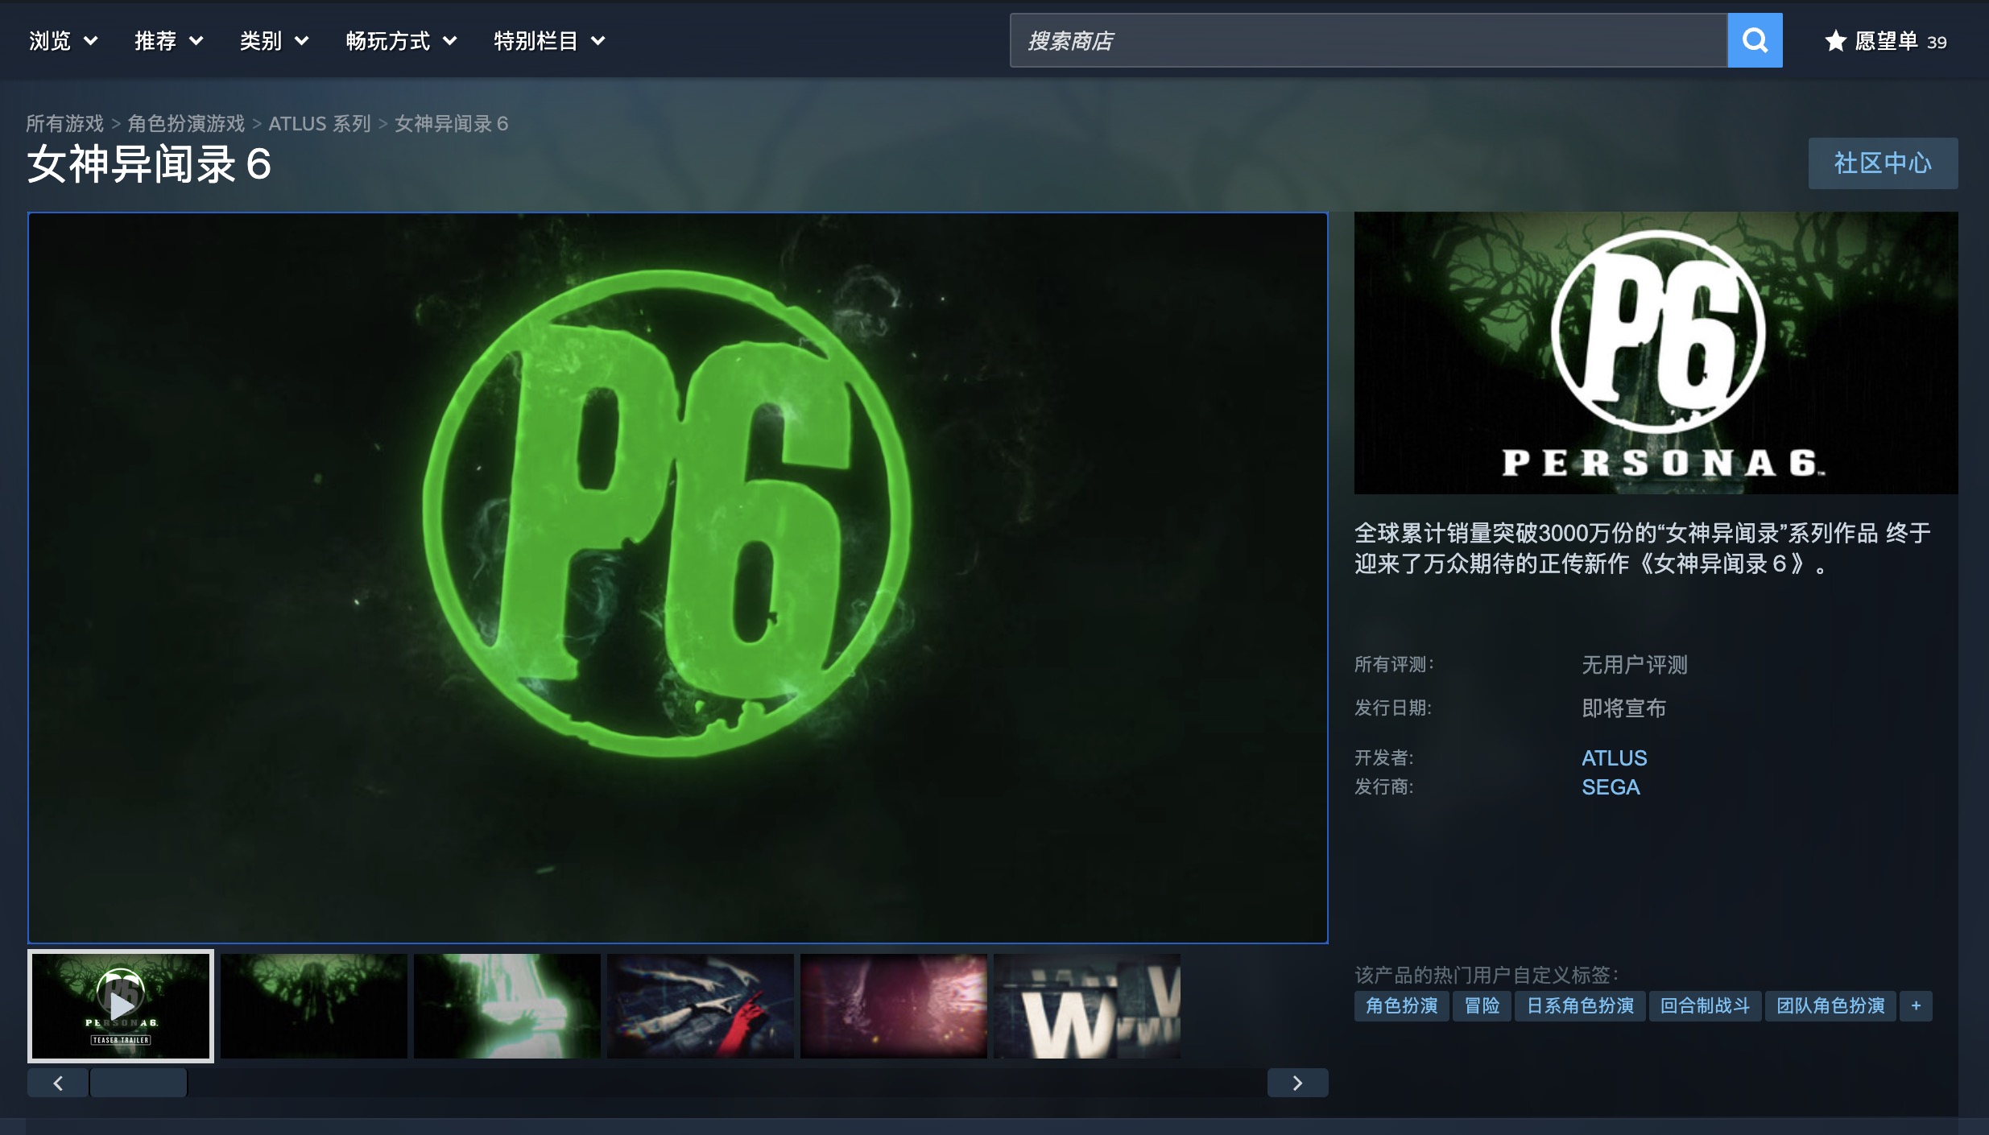Select the large W letter thumbnail
Viewport: 1989px width, 1135px height.
pyautogui.click(x=1087, y=1005)
